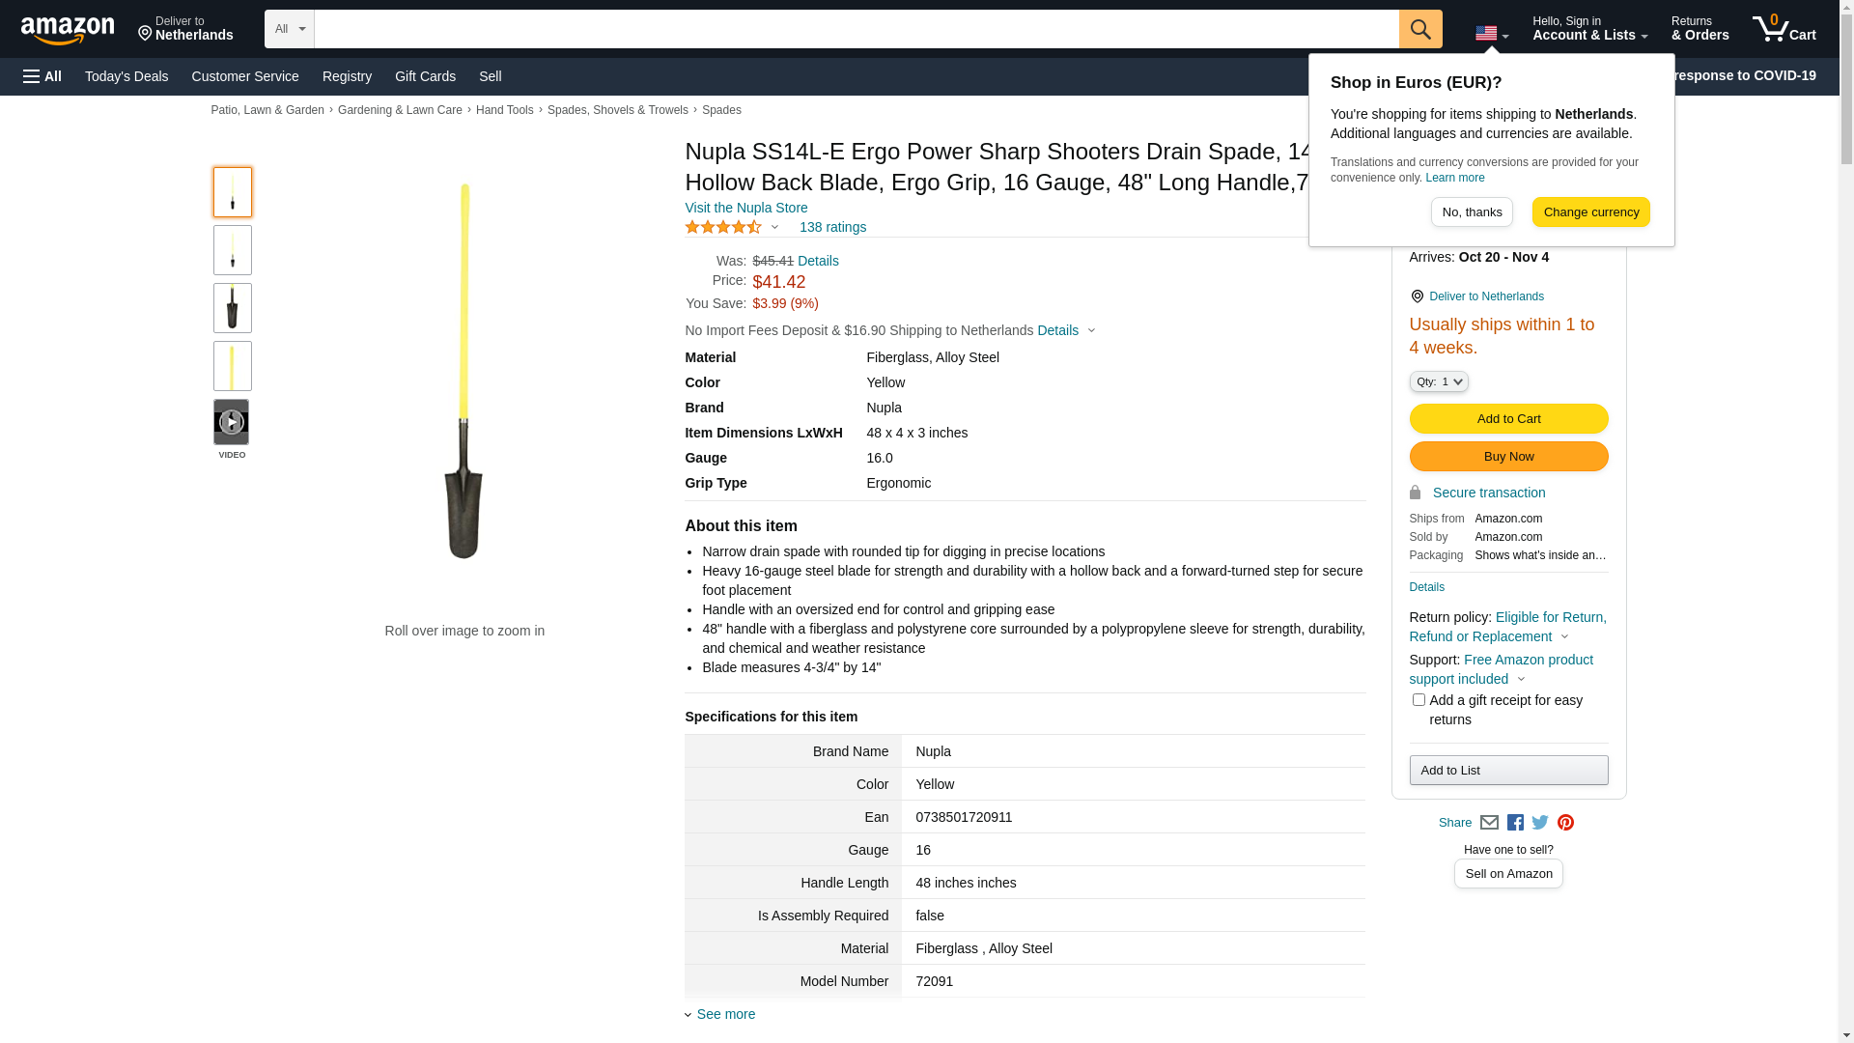Open the search category All dropdown
The image size is (1854, 1043).
tap(290, 29)
